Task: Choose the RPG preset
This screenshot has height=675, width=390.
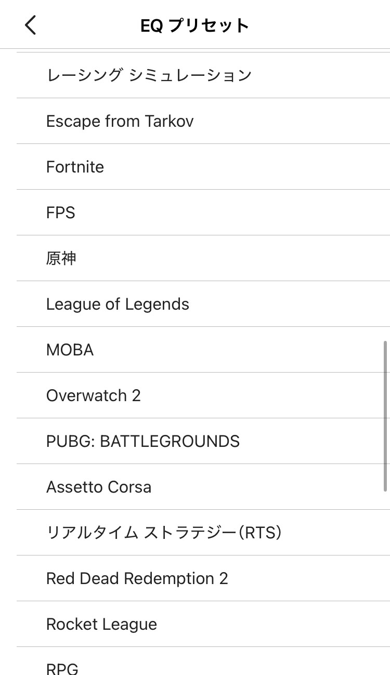Action: click(x=62, y=667)
